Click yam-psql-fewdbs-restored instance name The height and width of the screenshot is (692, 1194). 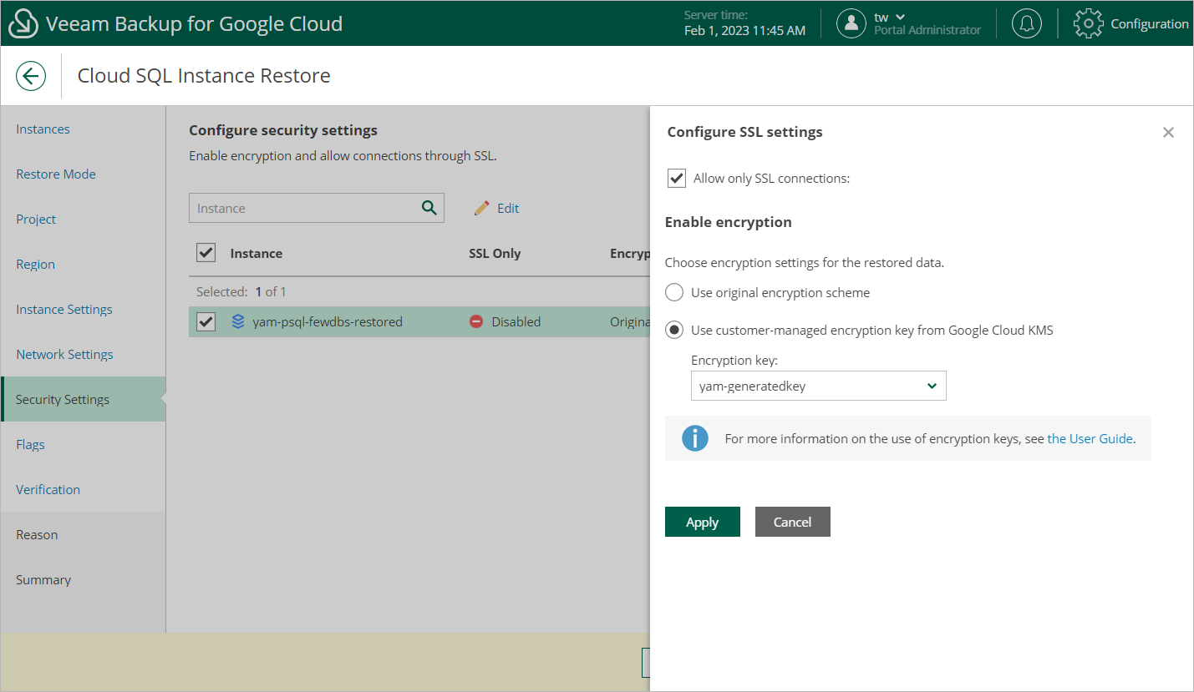pyautogui.click(x=328, y=321)
